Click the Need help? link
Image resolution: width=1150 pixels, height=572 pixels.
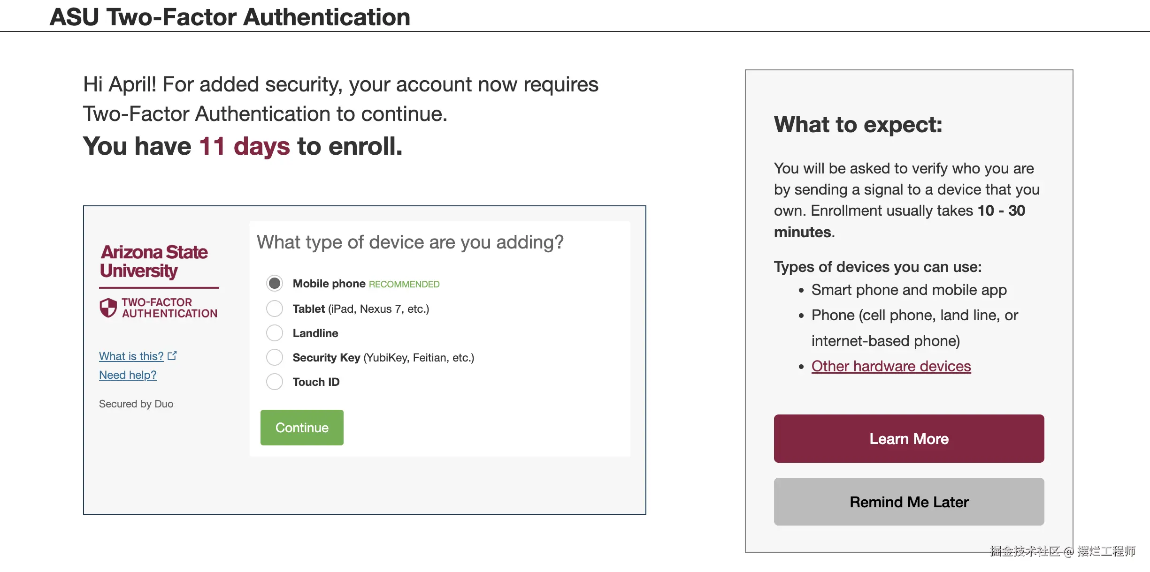[x=128, y=375]
